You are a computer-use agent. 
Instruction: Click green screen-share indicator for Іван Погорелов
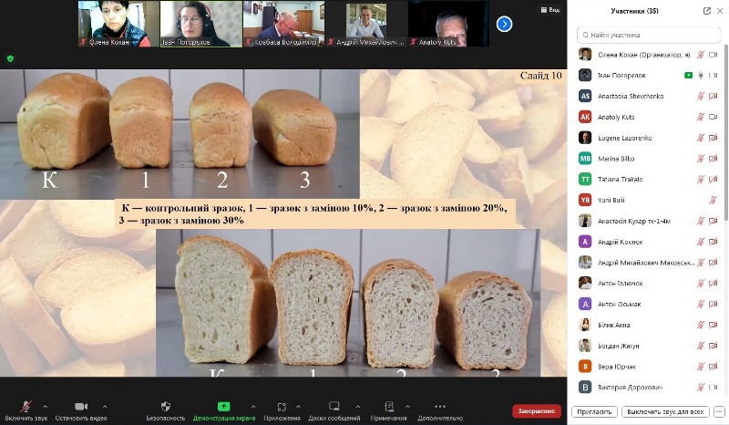(x=689, y=76)
